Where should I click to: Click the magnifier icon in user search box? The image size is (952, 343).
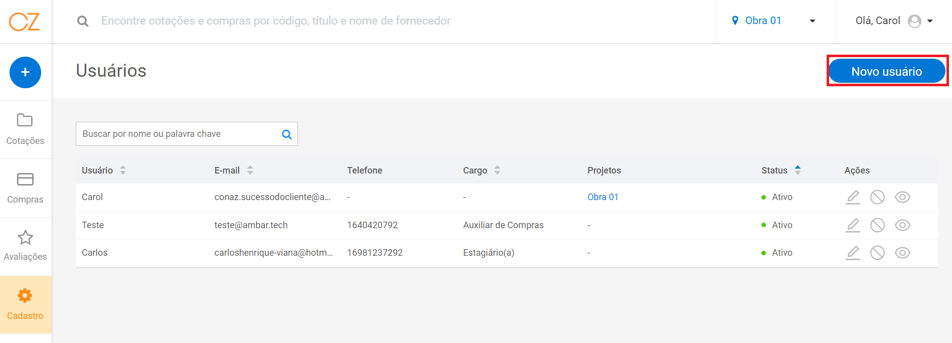(x=287, y=134)
